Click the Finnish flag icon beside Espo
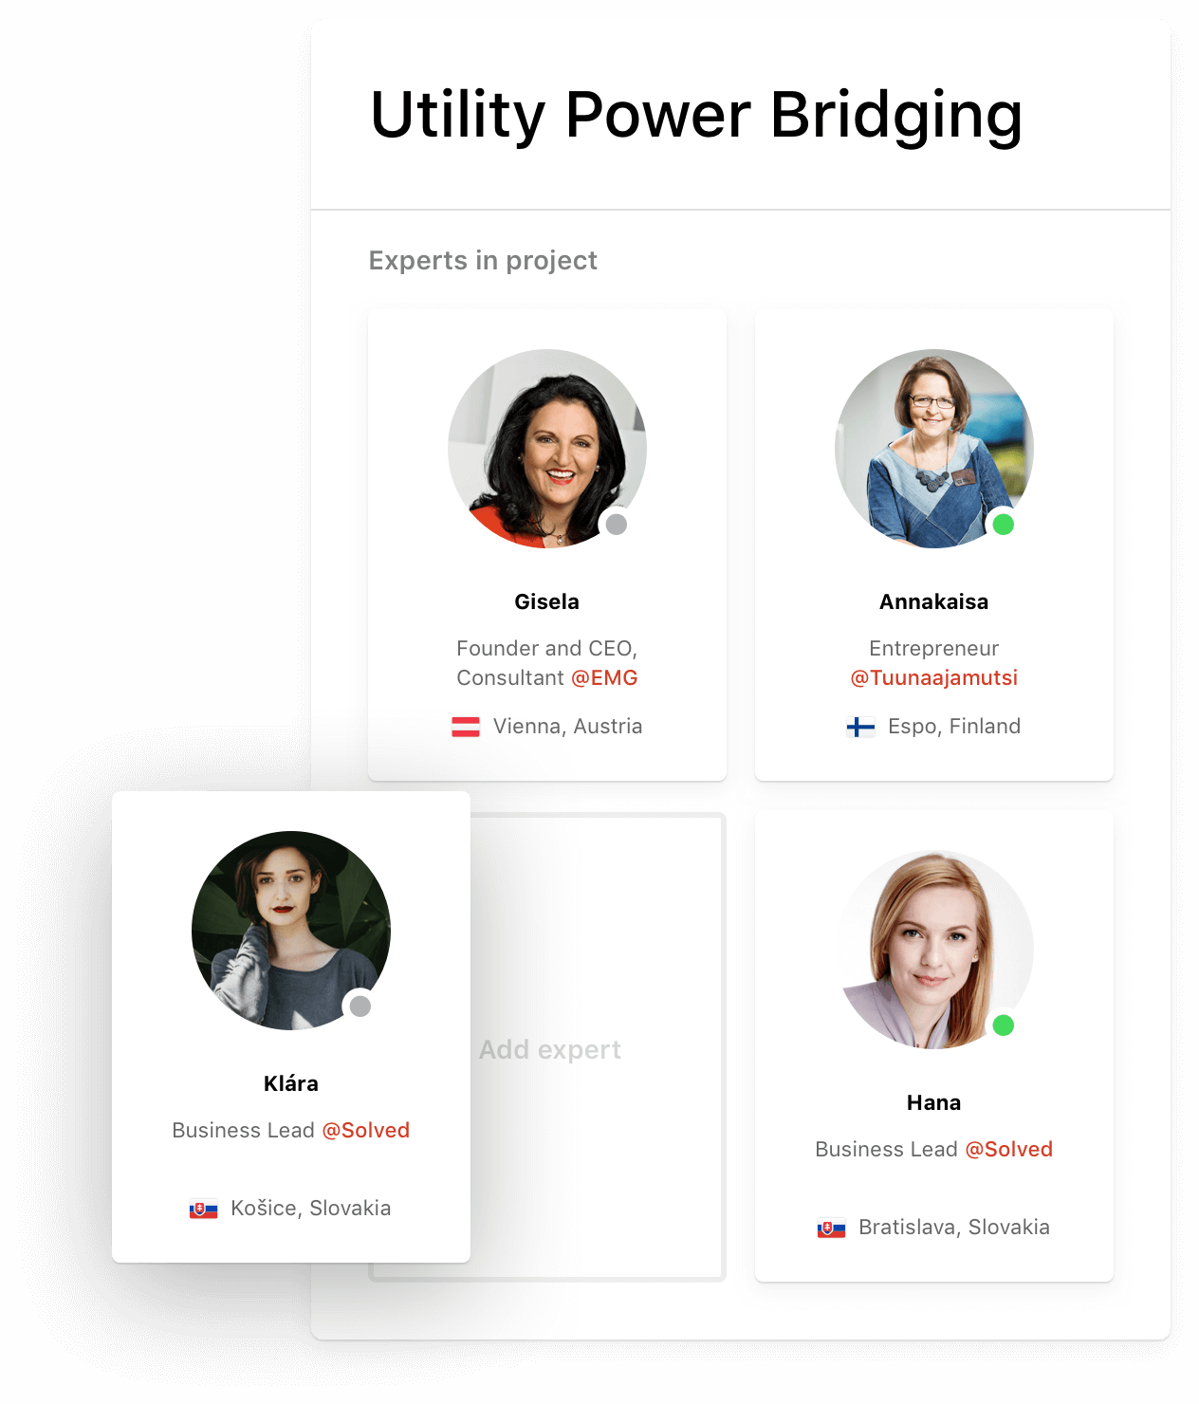Viewport: 1199px width, 1404px height. pos(860,727)
